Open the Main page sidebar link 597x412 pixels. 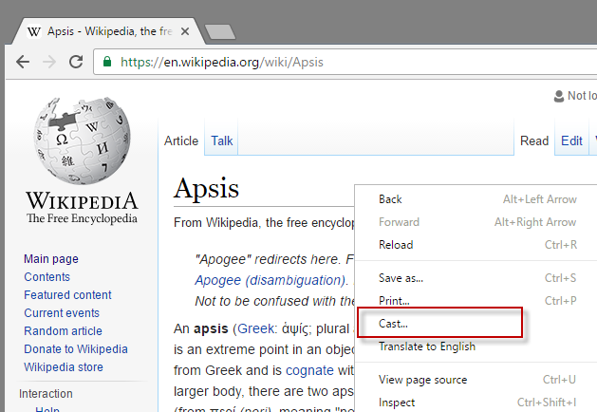(51, 259)
